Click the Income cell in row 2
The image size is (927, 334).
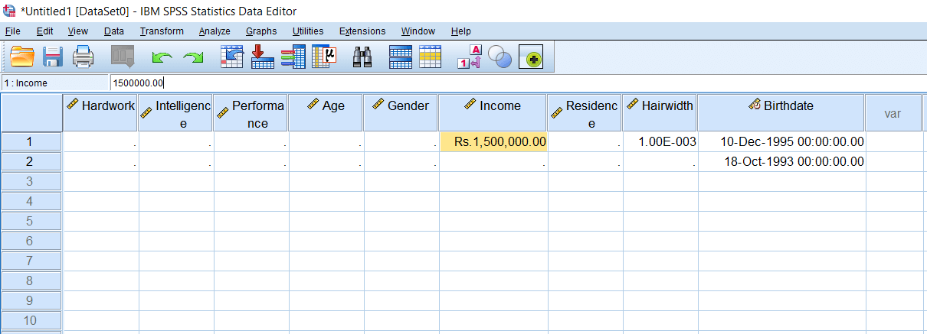point(493,161)
